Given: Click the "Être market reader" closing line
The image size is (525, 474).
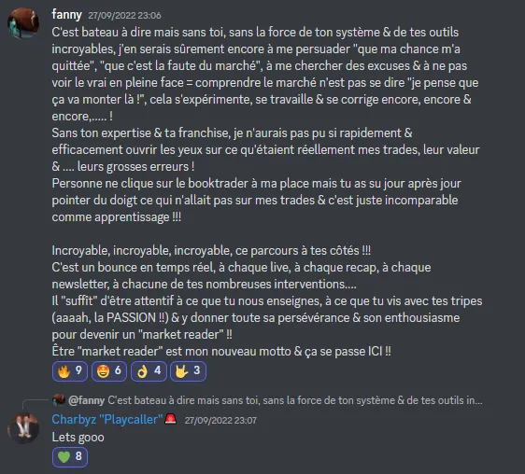Looking at the screenshot, I should click(221, 351).
